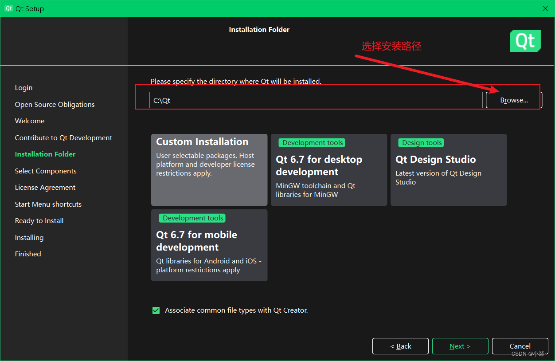
Task: Uncheck 'Associate common file types with Qt Creator'
Action: coord(156,310)
